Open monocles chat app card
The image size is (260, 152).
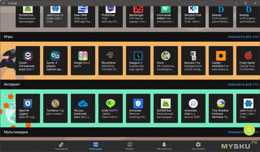(x=193, y=108)
